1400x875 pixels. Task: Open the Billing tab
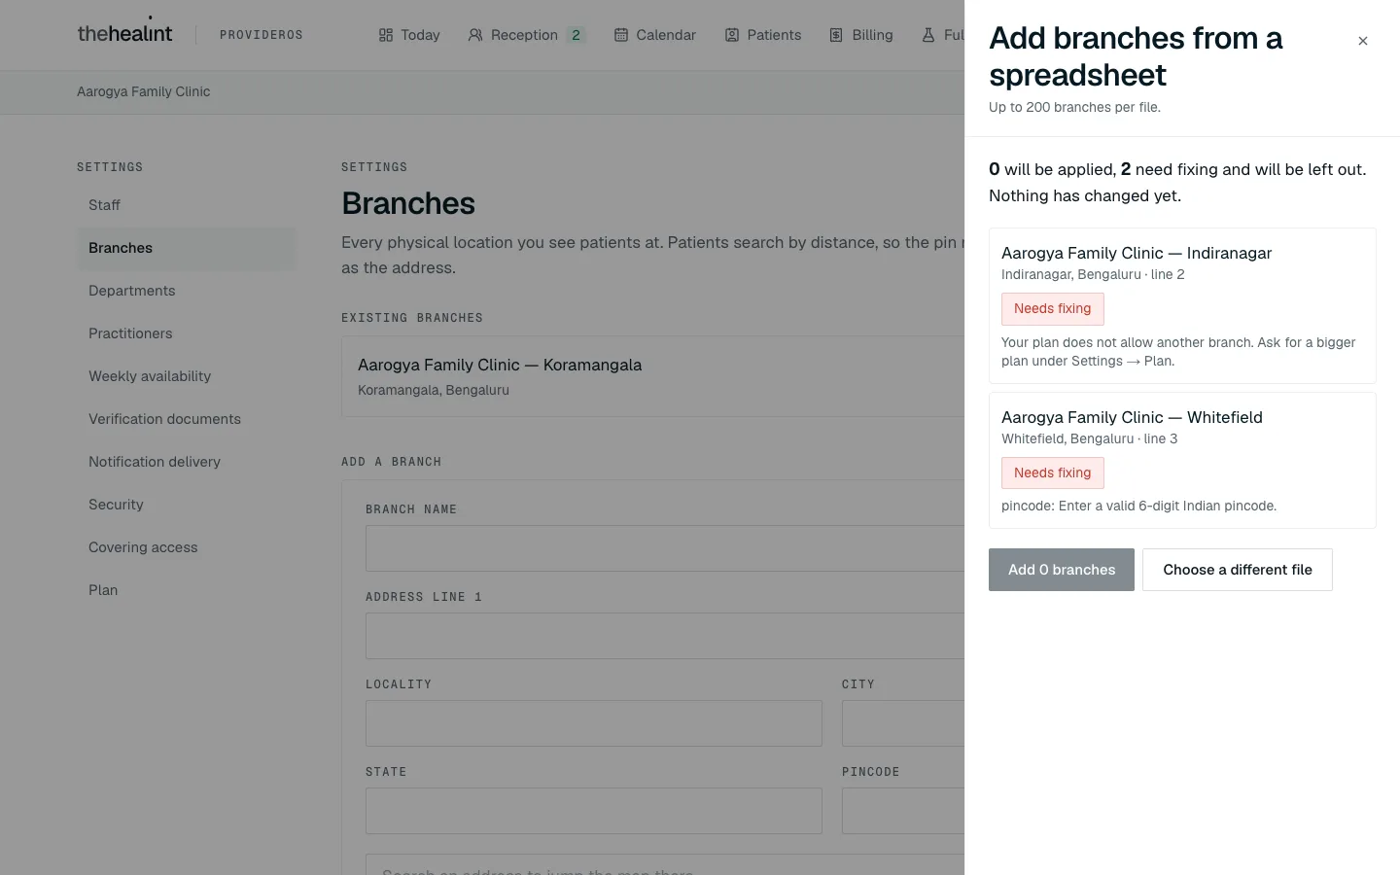tap(861, 35)
